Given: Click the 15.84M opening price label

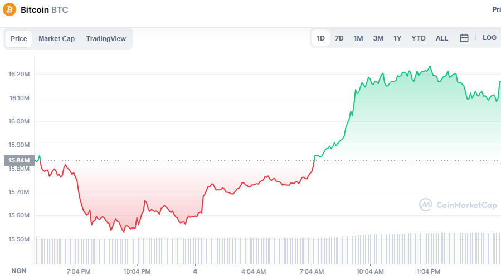Looking at the screenshot, I should 19,160.
